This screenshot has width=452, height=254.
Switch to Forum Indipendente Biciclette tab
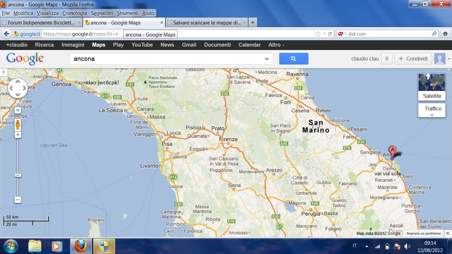(x=41, y=22)
